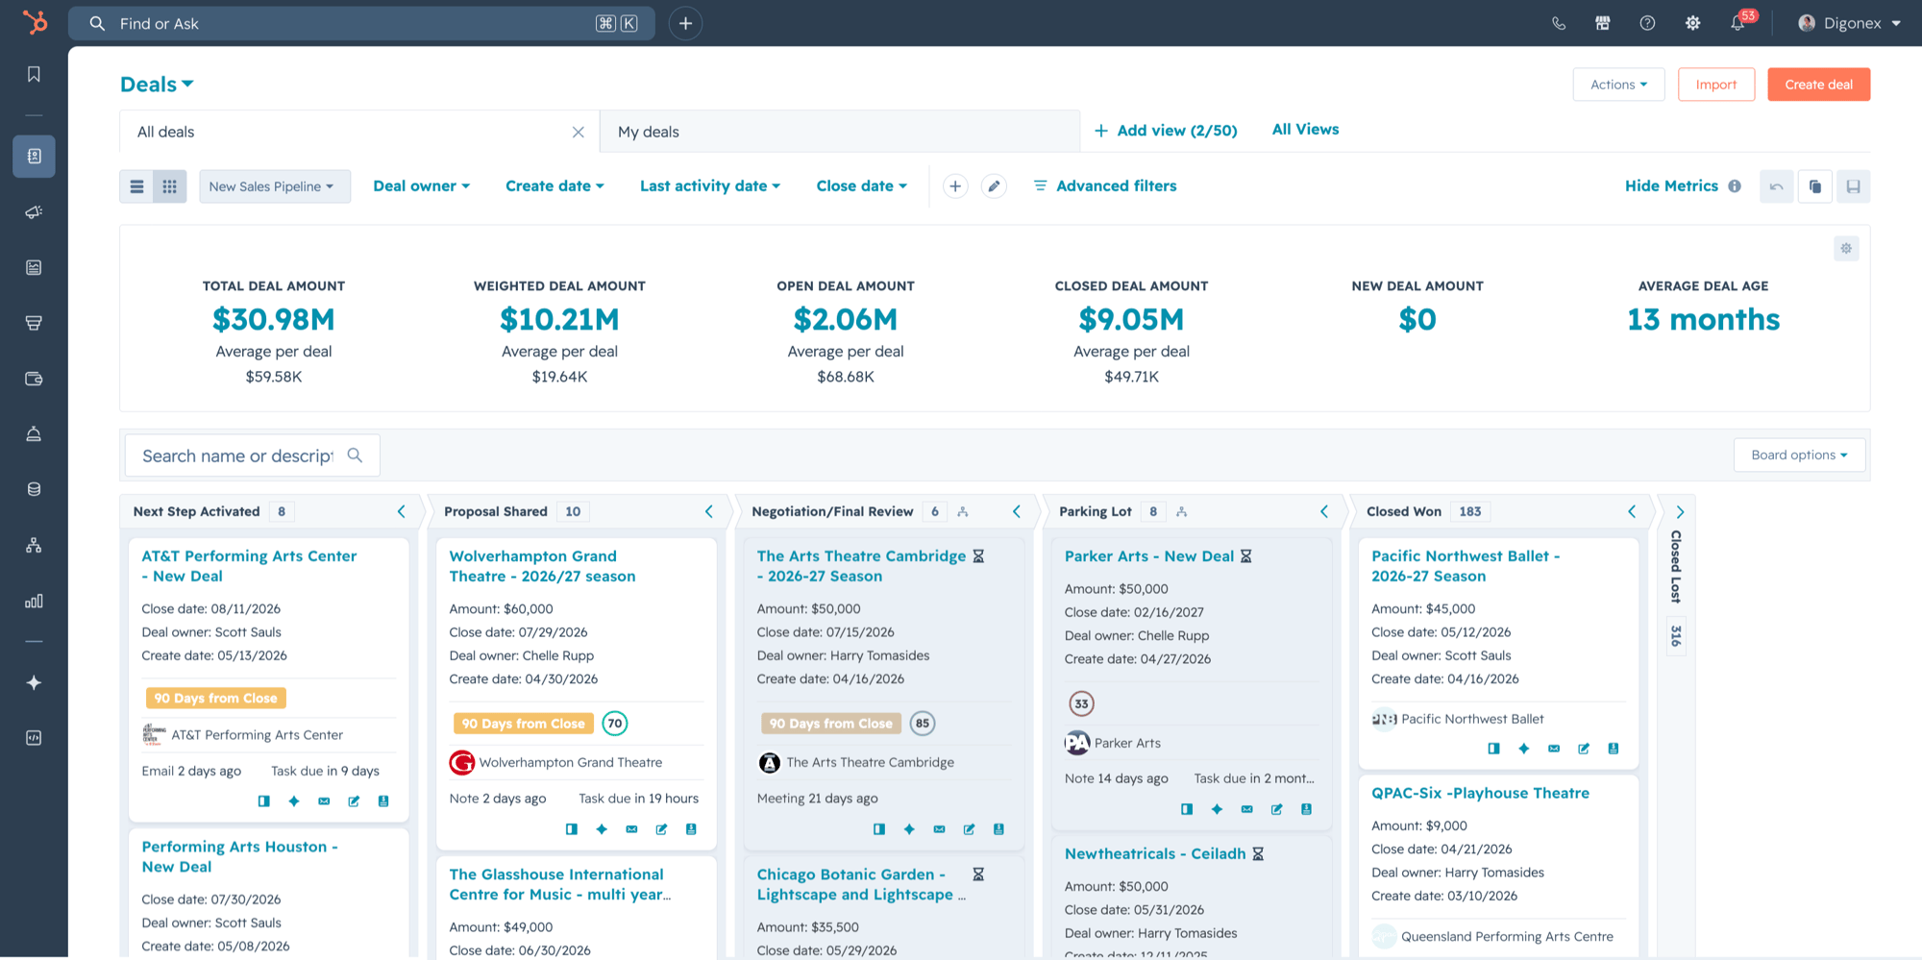1922x960 pixels.
Task: Focus the Find or Ask search bar
Action: 361,23
